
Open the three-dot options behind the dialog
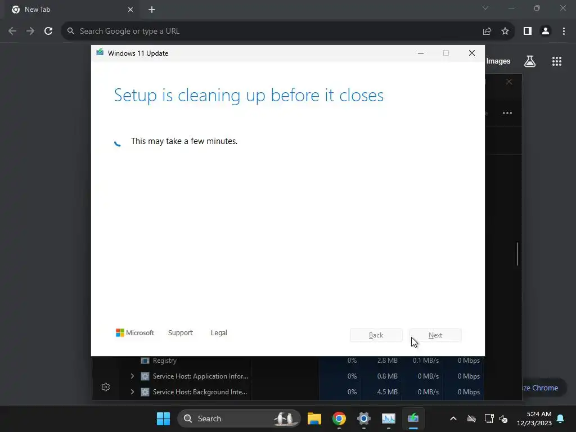pyautogui.click(x=507, y=112)
